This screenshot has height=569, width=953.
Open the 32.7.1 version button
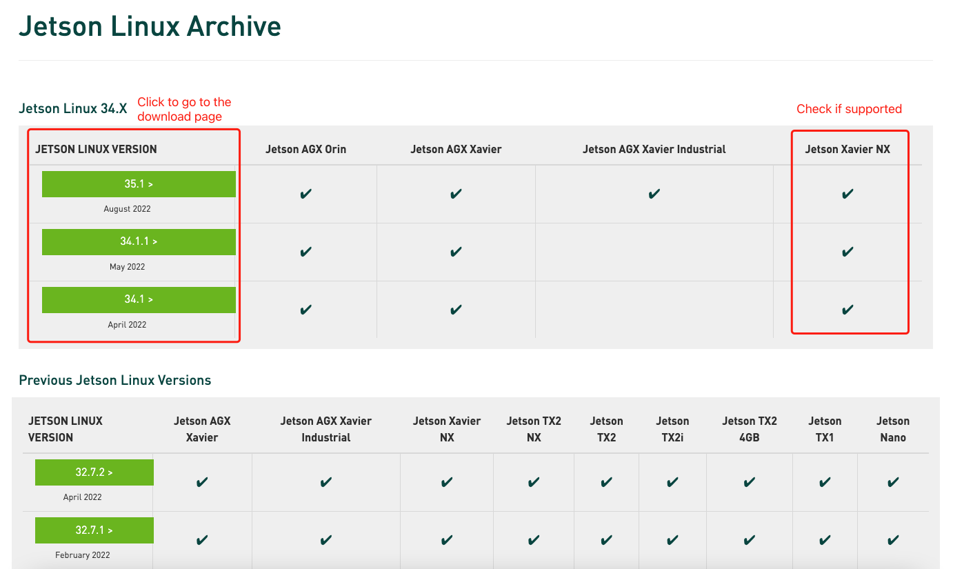pos(94,530)
